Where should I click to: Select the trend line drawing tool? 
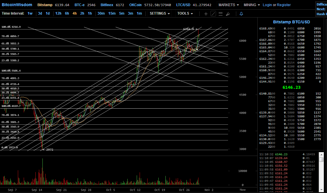tap(213, 14)
